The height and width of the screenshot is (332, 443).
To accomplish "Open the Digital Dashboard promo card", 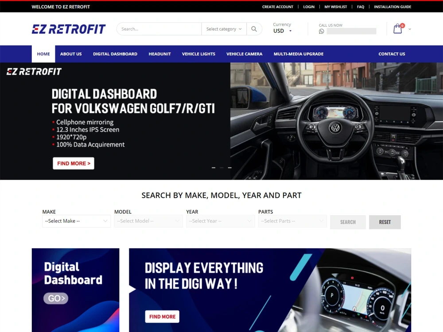I will [75, 290].
